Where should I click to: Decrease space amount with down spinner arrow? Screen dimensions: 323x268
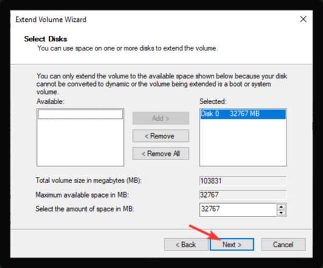coord(281,213)
